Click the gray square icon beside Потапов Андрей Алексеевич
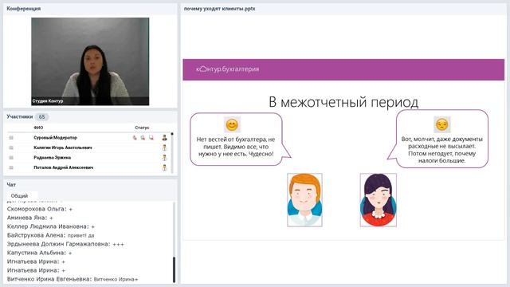 11,167
